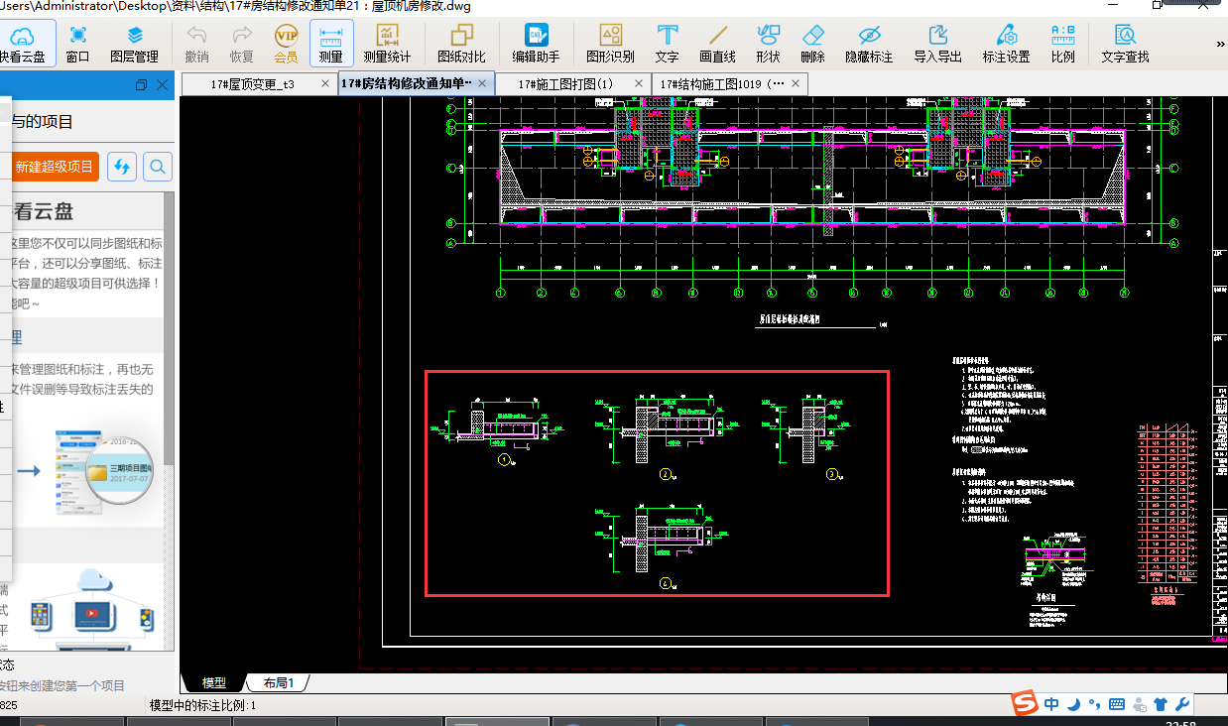The width and height of the screenshot is (1228, 726).
Task: Click the Sogou input method S logo
Action: tap(1025, 704)
